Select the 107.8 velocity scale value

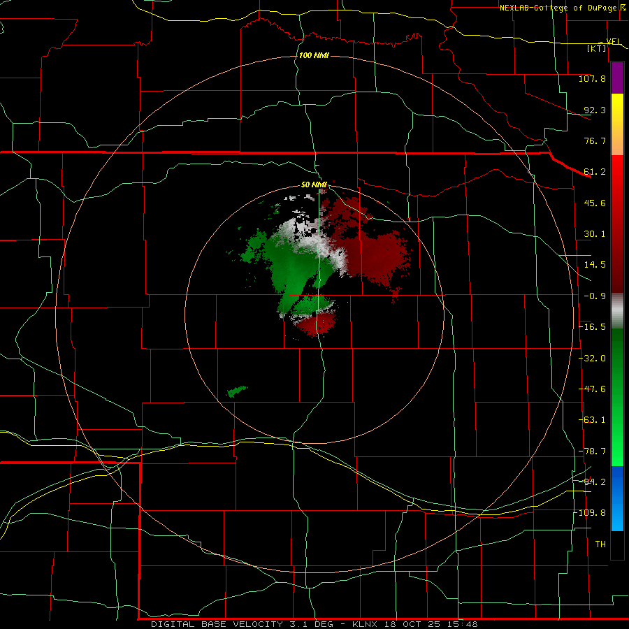tap(592, 78)
